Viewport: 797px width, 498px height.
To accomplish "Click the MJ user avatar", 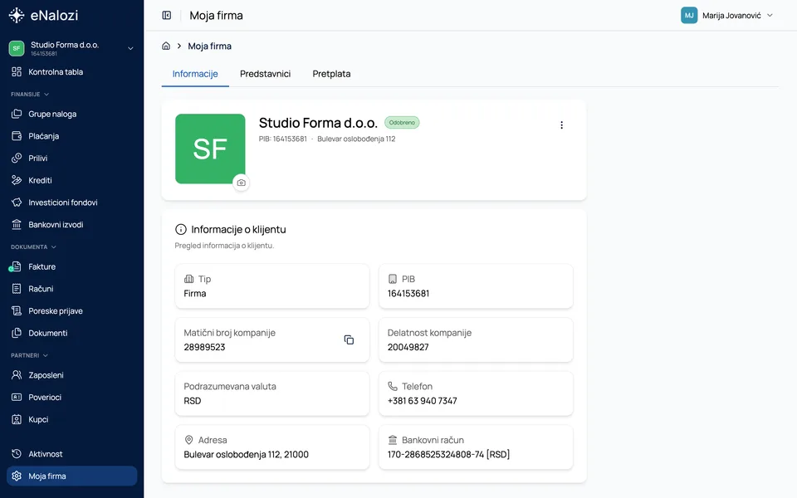I will (689, 15).
